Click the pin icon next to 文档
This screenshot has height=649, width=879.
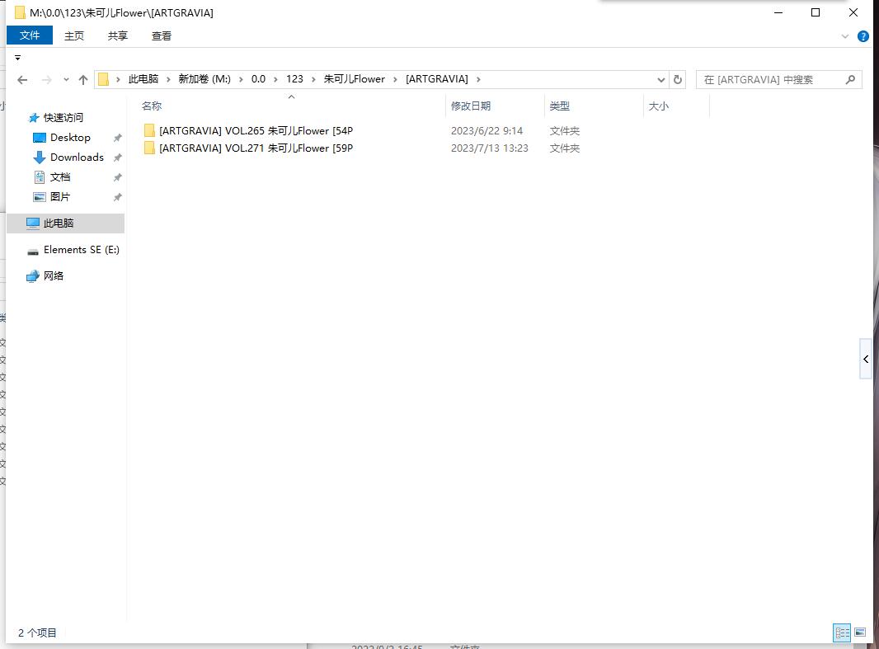117,177
